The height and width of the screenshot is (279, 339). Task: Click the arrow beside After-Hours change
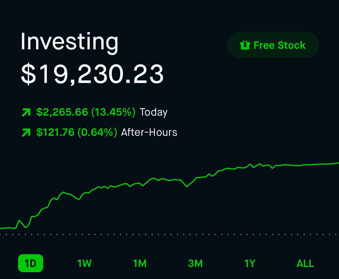[26, 132]
